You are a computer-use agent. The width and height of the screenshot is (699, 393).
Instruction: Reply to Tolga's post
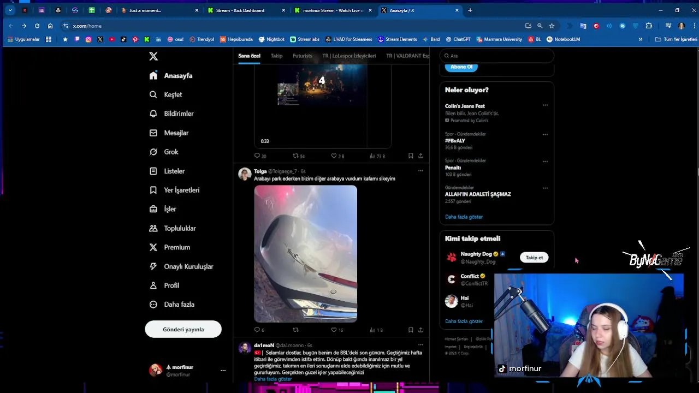point(259,330)
